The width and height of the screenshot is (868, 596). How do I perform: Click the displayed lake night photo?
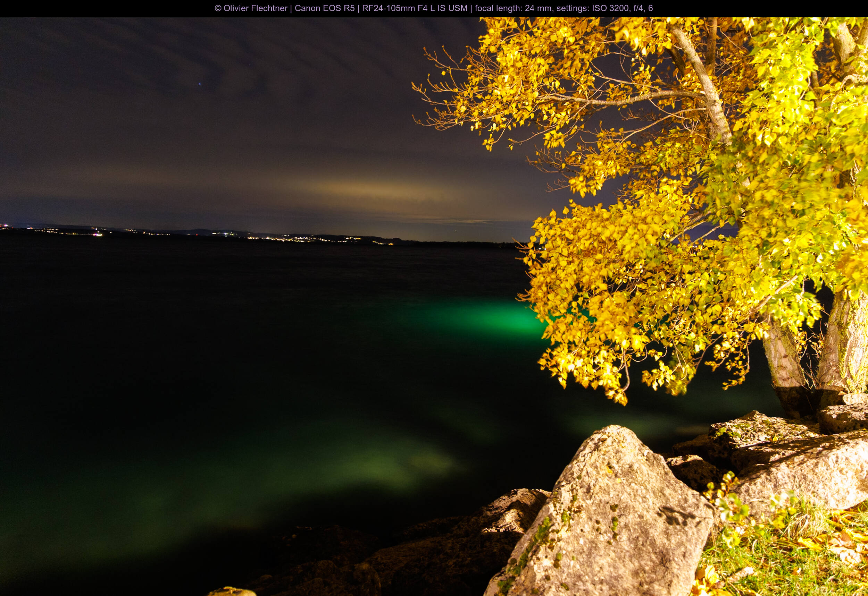click(434, 307)
